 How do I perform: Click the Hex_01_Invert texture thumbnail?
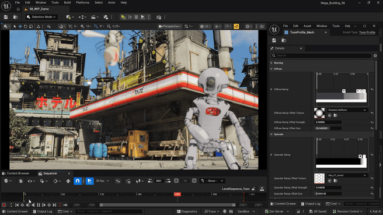(x=319, y=178)
